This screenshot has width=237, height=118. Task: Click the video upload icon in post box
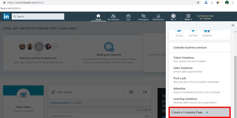(145, 92)
